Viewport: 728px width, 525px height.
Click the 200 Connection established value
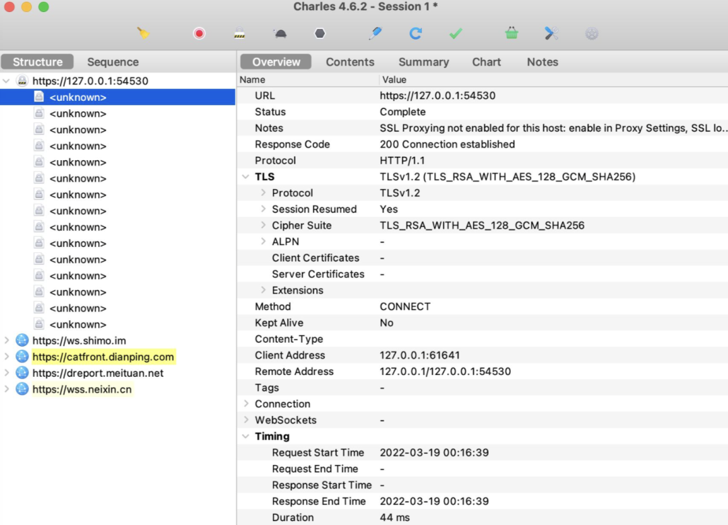(x=447, y=144)
